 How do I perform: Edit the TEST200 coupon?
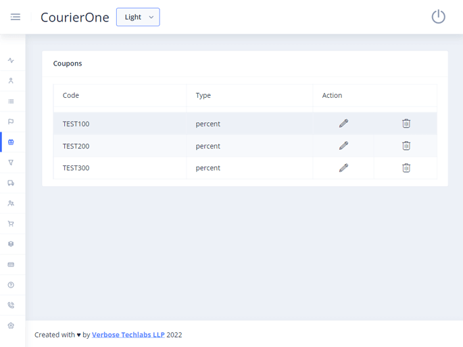click(343, 146)
